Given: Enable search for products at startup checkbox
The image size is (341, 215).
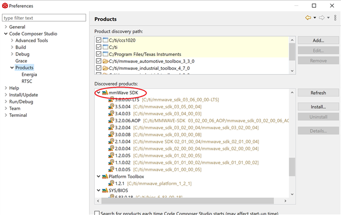Looking at the screenshot, I should click(x=97, y=213).
